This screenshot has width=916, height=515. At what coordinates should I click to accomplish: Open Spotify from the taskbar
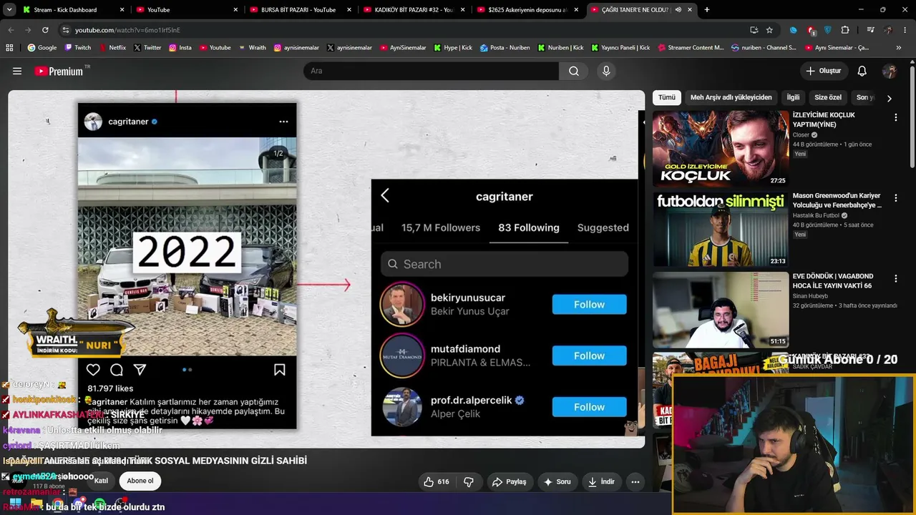point(99,504)
